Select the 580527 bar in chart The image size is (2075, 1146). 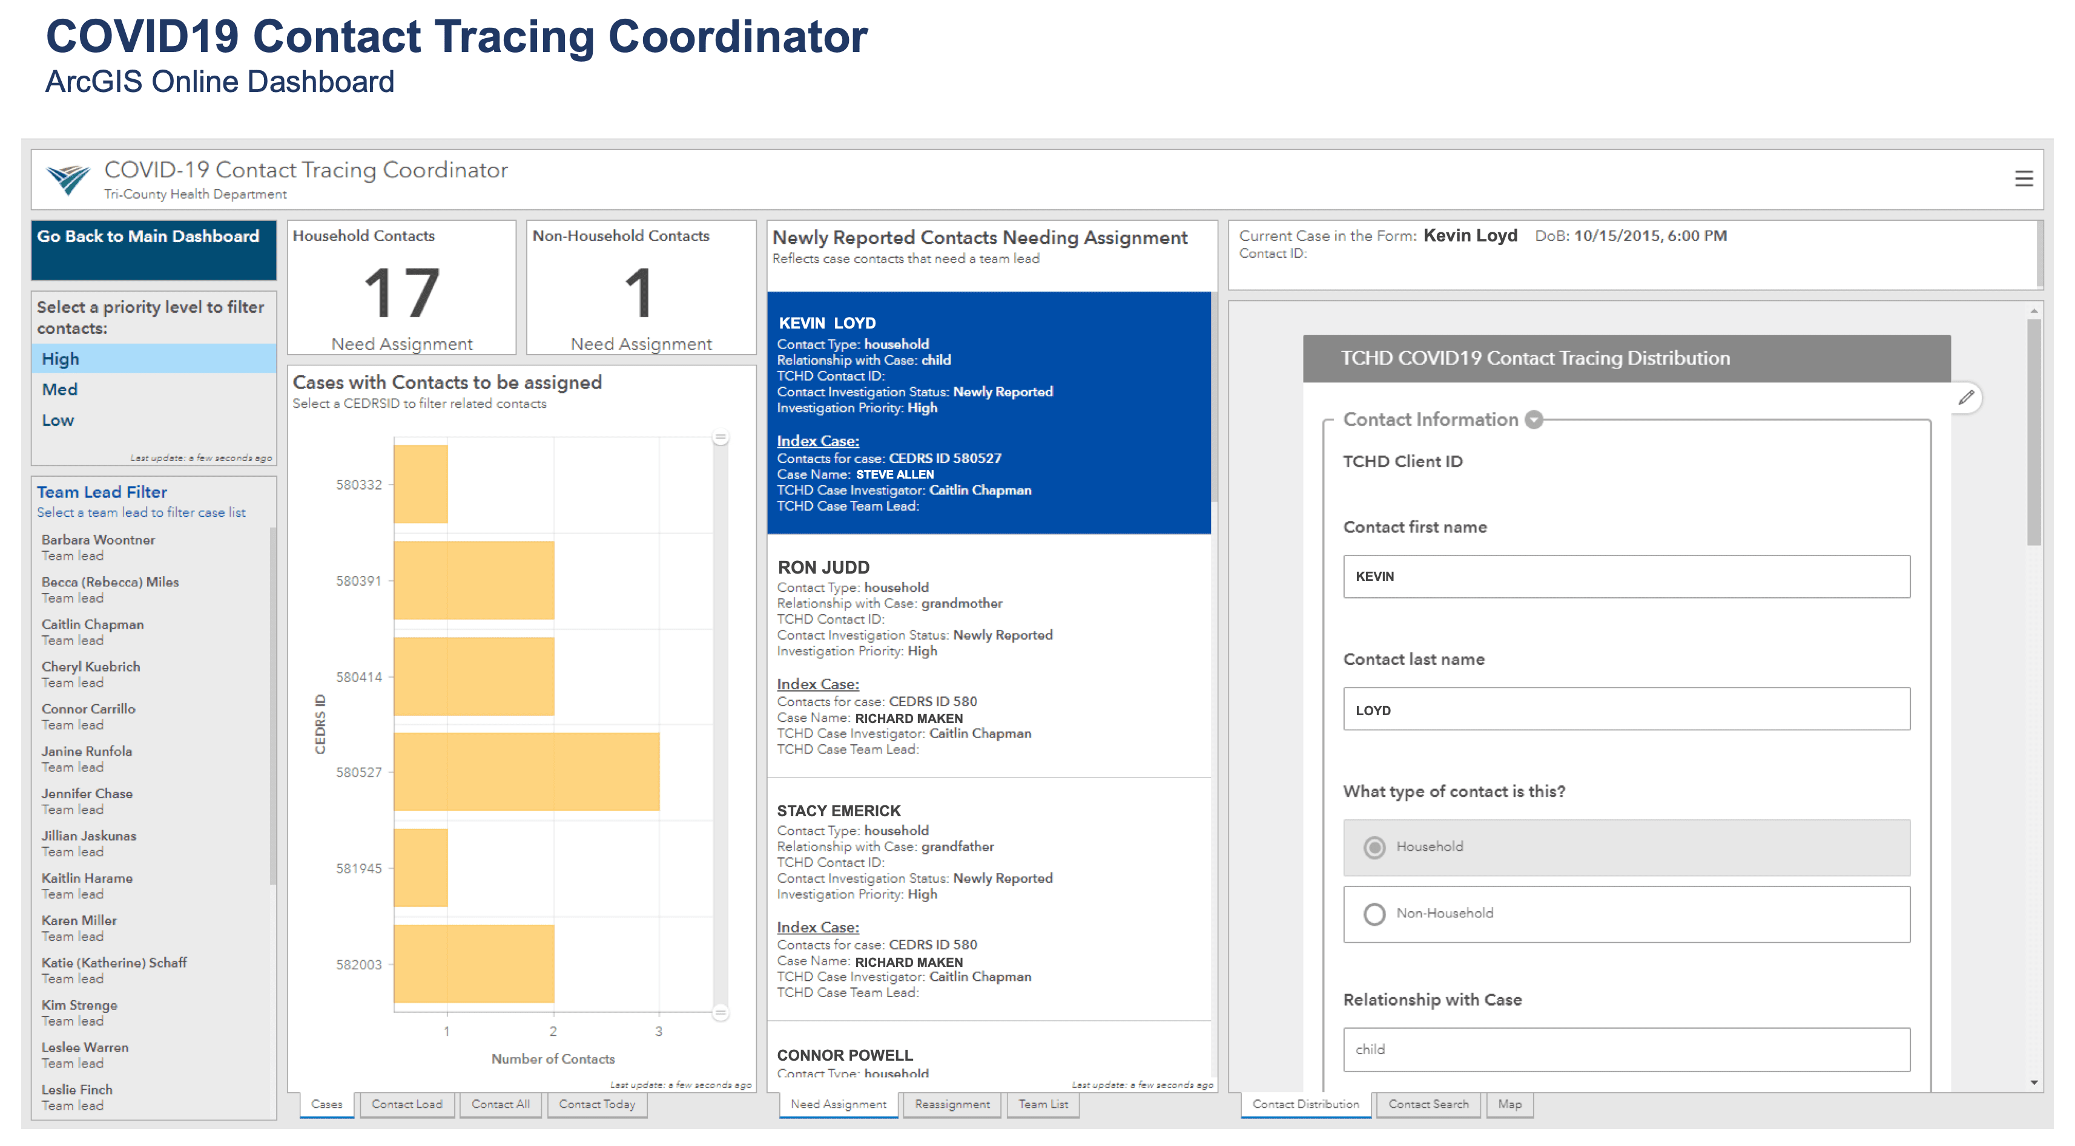tap(526, 771)
